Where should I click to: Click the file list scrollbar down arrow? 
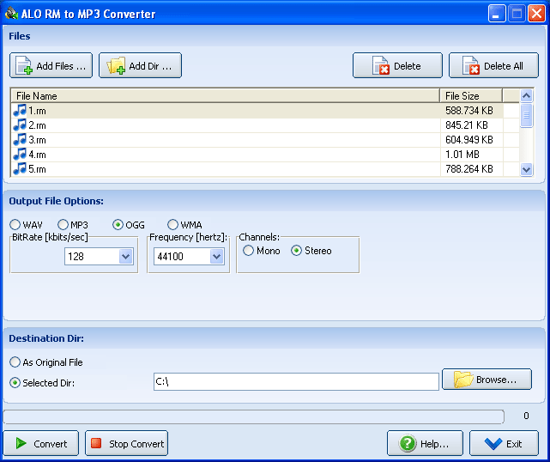tap(527, 170)
